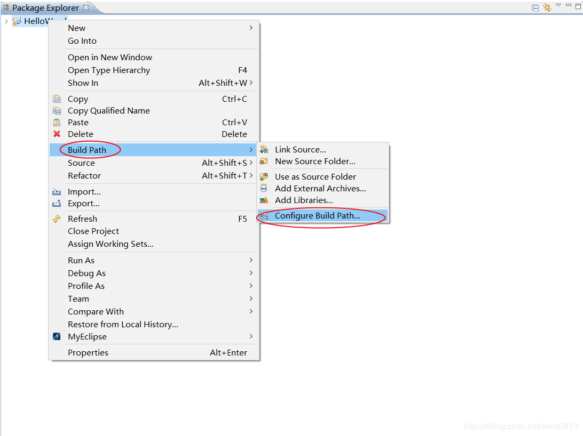Screen dimensions: 583x436
Task: Open the Package Explorer view menu dropdown
Action: [558, 7]
